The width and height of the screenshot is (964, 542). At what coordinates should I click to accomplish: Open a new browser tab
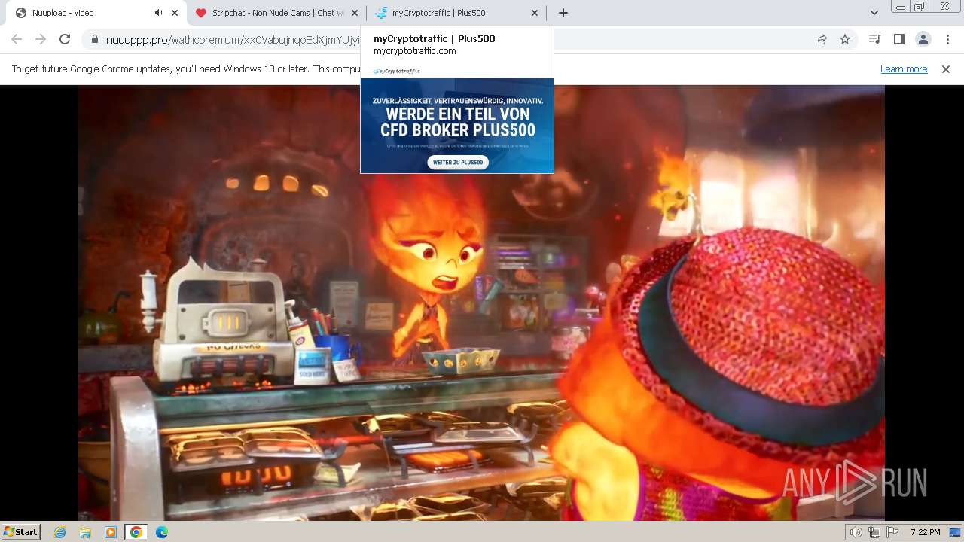tap(563, 13)
